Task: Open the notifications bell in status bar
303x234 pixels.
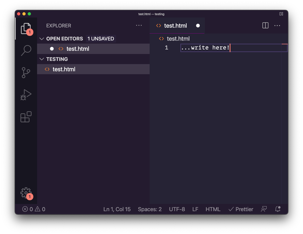Action: 278,209
